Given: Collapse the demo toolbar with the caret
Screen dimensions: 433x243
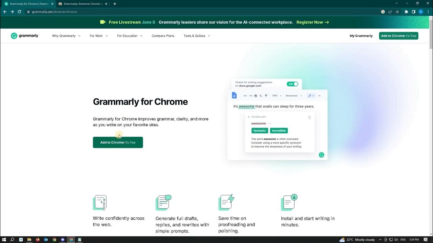Looking at the screenshot, I should [x=319, y=96].
